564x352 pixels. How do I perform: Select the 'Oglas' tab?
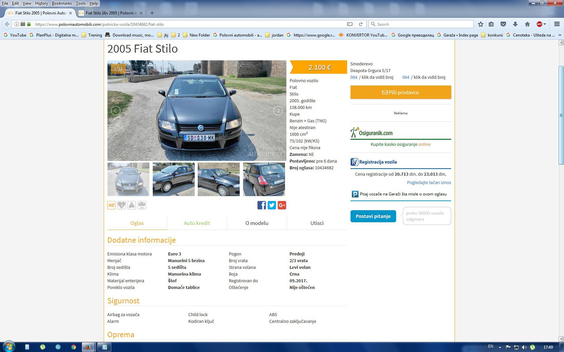(x=137, y=223)
